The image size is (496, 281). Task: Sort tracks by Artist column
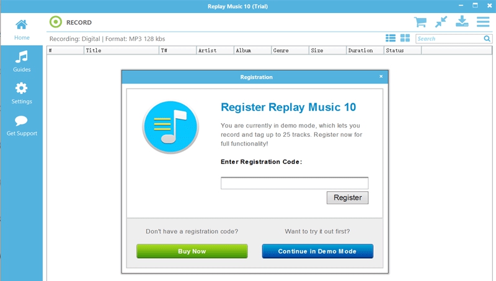coord(215,51)
